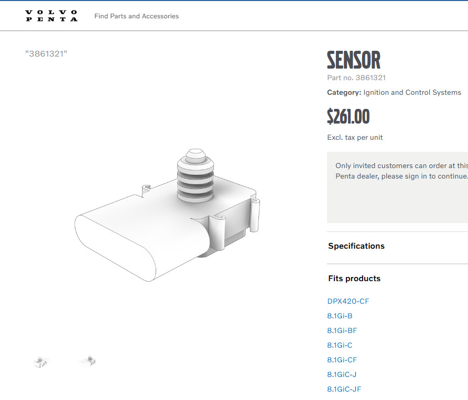Open the DPX420-CF product link

pyautogui.click(x=348, y=301)
